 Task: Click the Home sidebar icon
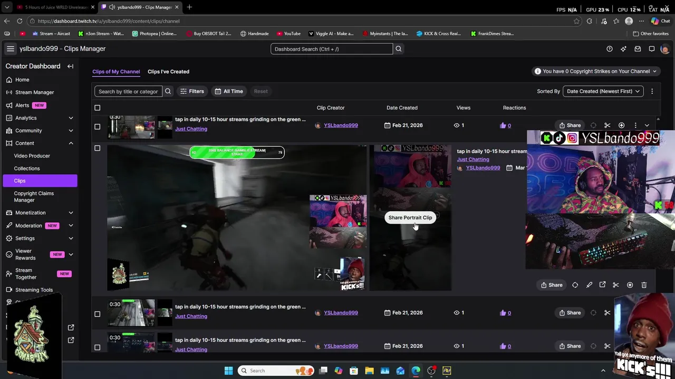(x=9, y=79)
